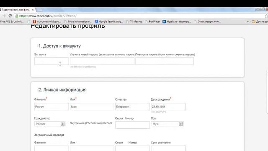Click the foreign passport Серия Номер field
Viewport: 268px width, 151px height.
(132, 148)
